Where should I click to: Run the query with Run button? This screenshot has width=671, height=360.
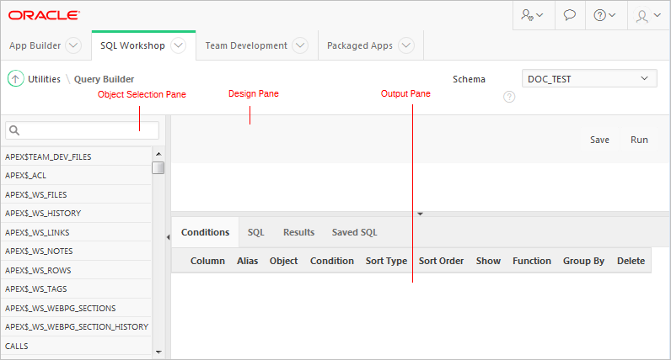tap(639, 140)
